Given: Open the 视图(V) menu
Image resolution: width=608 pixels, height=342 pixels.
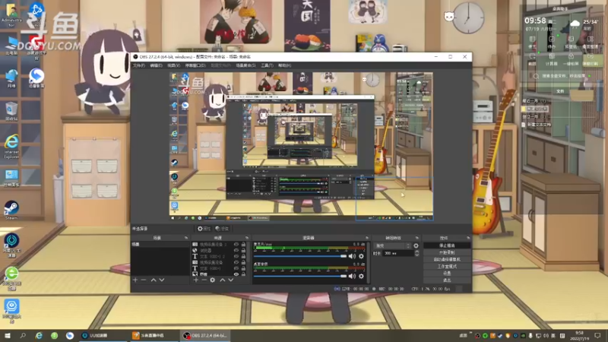Looking at the screenshot, I should tap(173, 65).
